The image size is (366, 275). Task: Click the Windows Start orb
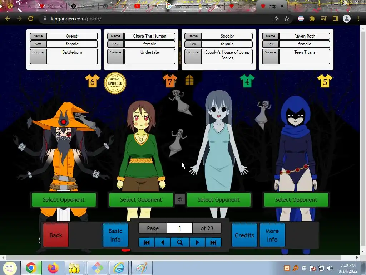click(x=10, y=268)
